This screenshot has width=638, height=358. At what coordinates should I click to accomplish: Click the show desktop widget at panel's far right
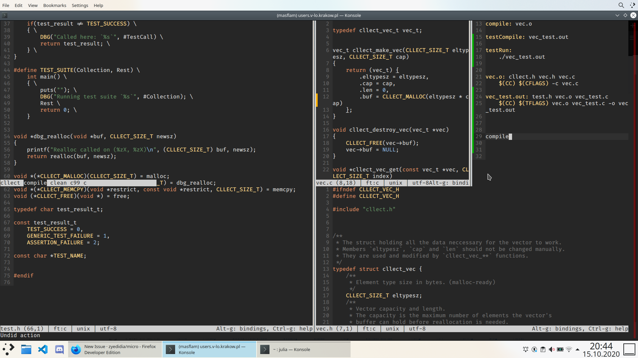coord(630,349)
